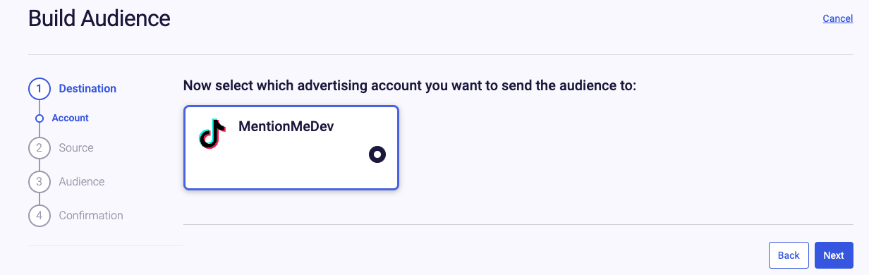This screenshot has width=869, height=275.
Task: Click the step 3 circle icon
Action: [x=39, y=182]
